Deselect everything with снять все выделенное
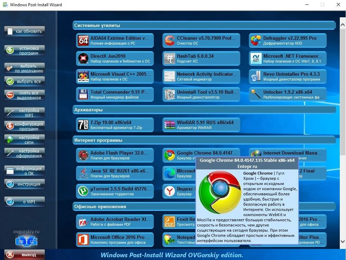The height and width of the screenshot is (260, 346). [x=24, y=94]
